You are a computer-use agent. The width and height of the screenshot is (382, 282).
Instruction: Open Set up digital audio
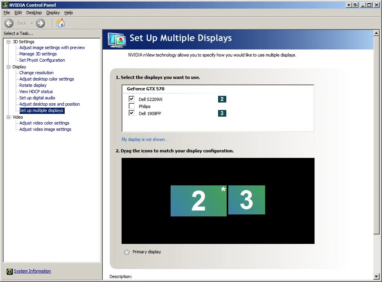pos(37,98)
